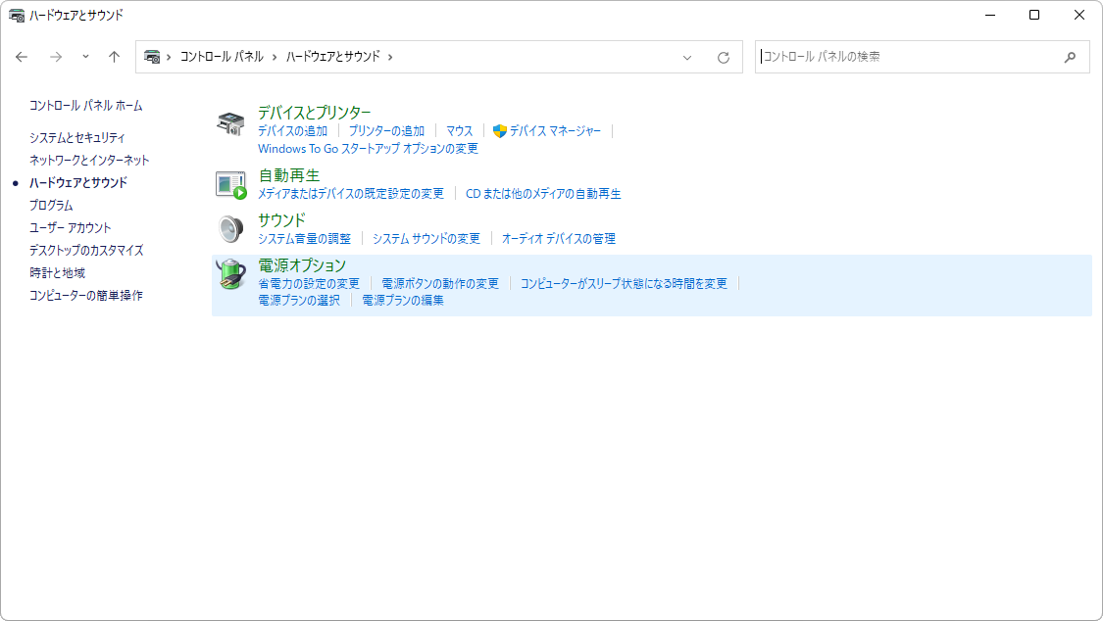Select ハードウェアとサウンド in sidebar

coord(78,182)
